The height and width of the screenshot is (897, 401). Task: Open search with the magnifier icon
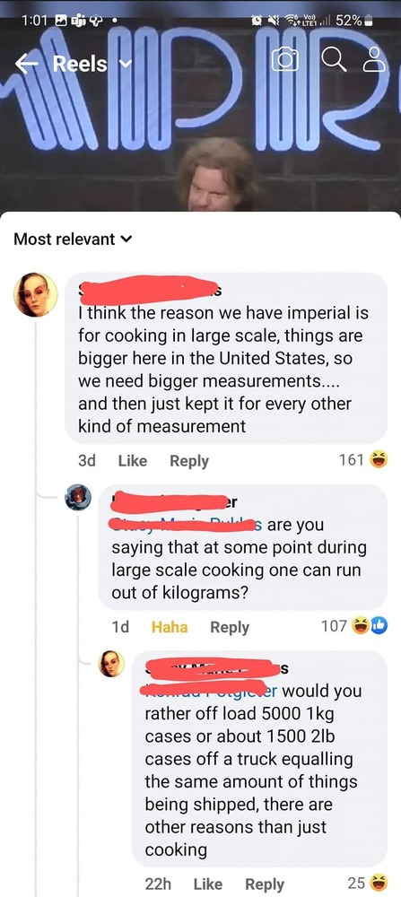[336, 61]
